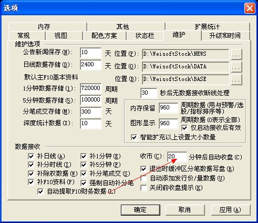Toggle the 自动提取F10财务数据 checkbox
Screen dimensions: 258x223
point(40,191)
